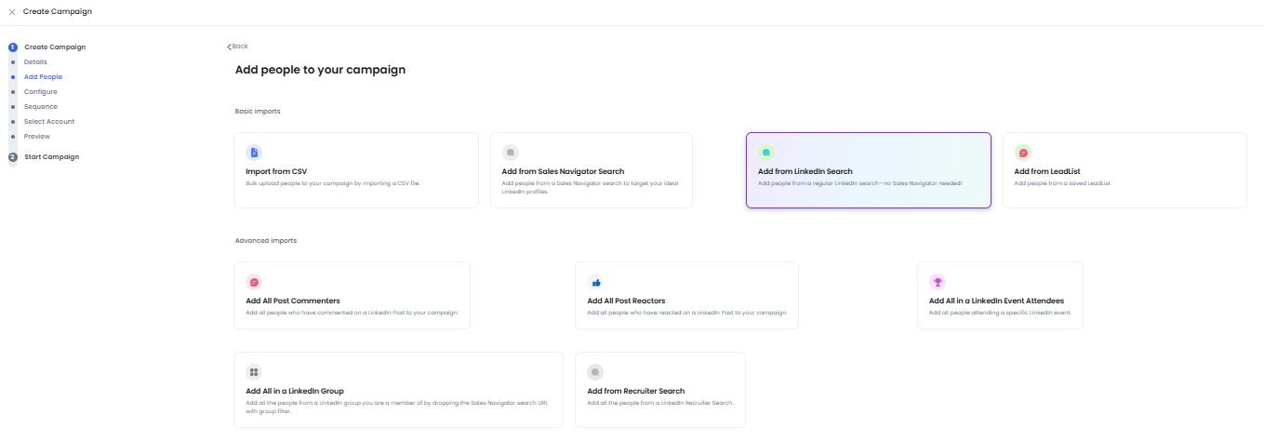The image size is (1264, 442).
Task: Click the LinkedIn Search green icon
Action: [766, 152]
